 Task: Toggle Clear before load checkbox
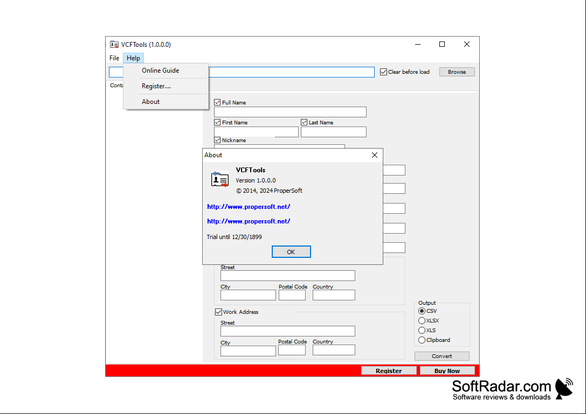click(383, 72)
